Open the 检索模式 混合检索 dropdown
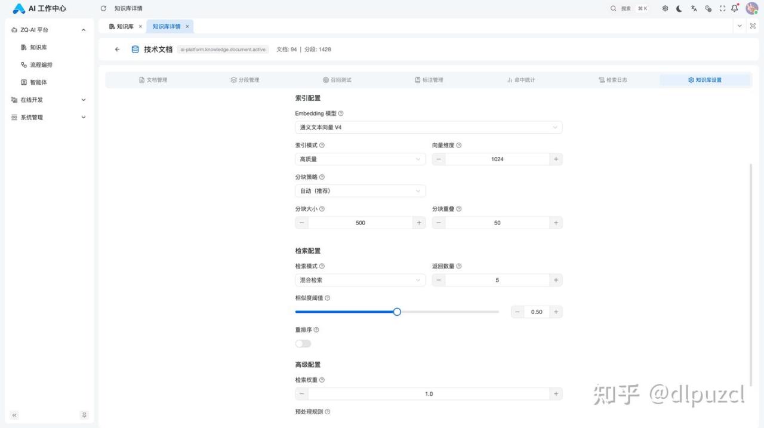Image resolution: width=764 pixels, height=428 pixels. point(360,280)
